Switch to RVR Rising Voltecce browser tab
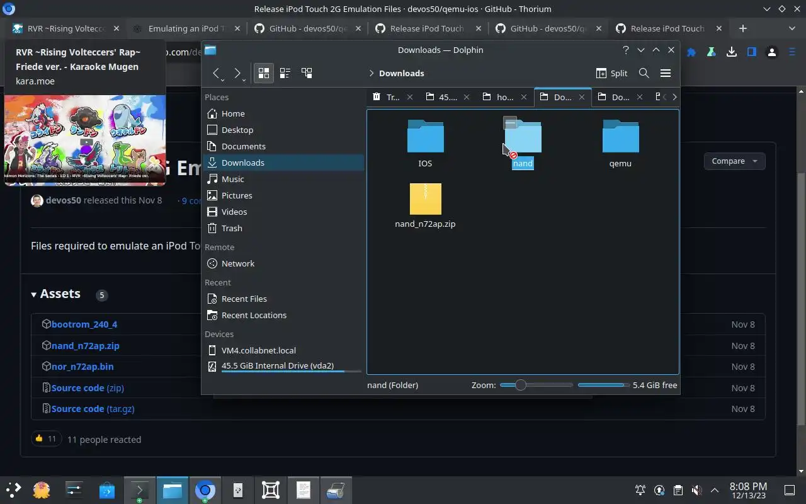 (66, 28)
